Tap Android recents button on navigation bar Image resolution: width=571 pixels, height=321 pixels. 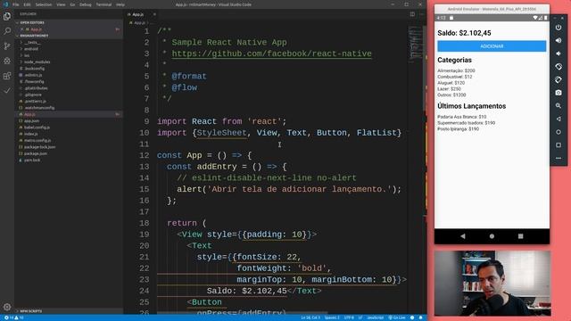click(521, 236)
